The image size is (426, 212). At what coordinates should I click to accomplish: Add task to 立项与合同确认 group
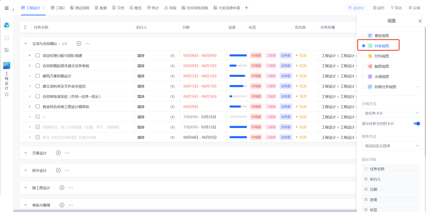click(x=79, y=43)
